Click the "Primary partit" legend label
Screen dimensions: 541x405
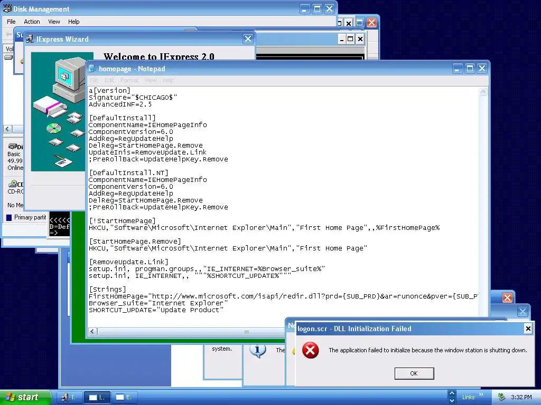pyautogui.click(x=30, y=217)
